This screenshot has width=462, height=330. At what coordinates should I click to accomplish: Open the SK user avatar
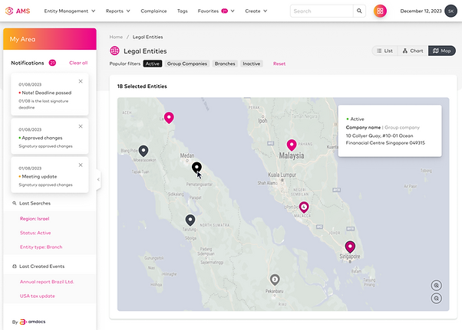pos(450,11)
